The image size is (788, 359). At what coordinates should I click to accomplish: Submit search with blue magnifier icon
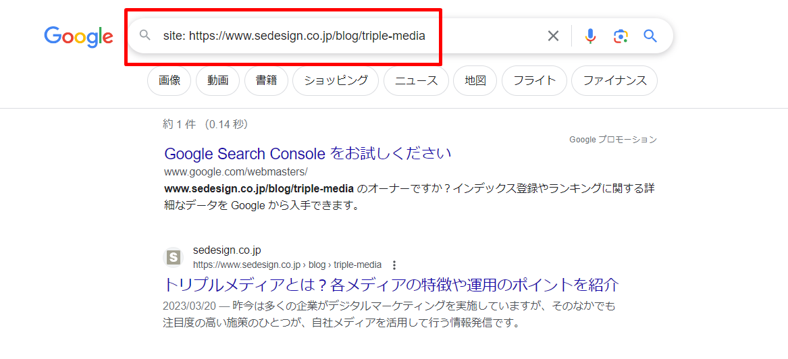click(650, 36)
